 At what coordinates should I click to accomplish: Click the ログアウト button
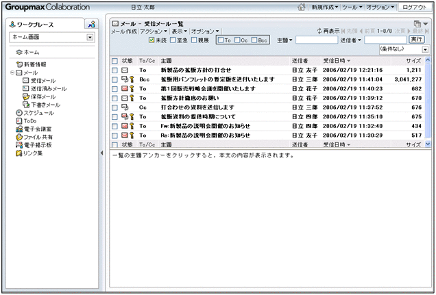point(414,8)
